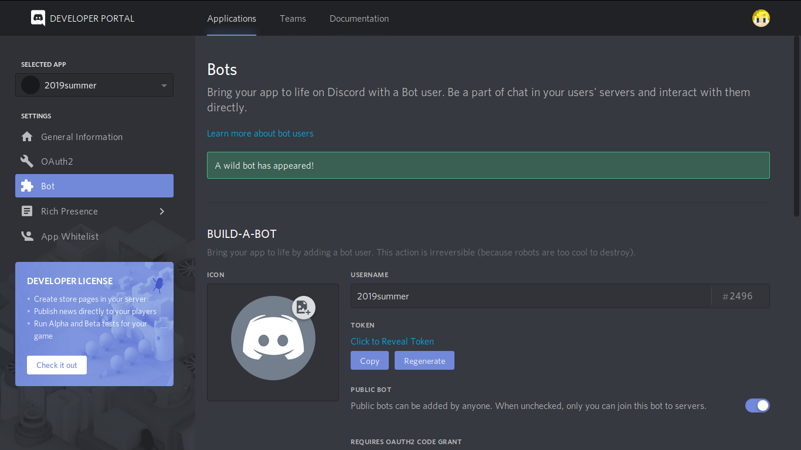Click the bot's default Discord avatar
Viewport: 801px width, 450px height.
273,339
